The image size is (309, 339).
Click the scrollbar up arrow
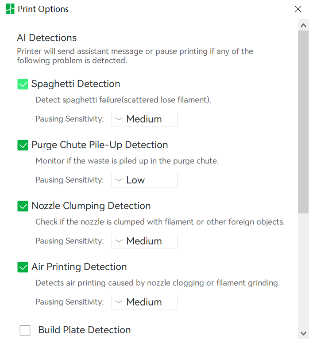[x=303, y=26]
